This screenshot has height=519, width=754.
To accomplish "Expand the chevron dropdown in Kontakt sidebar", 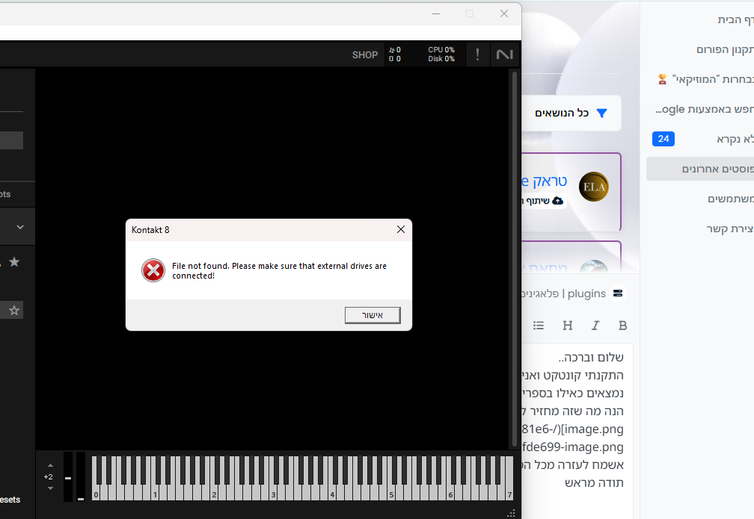I will [x=20, y=227].
